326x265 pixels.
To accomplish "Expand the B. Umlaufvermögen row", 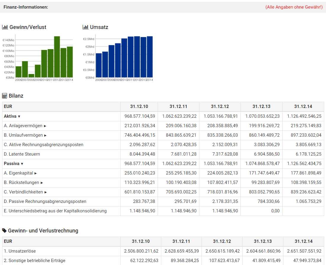I will click(45, 135).
